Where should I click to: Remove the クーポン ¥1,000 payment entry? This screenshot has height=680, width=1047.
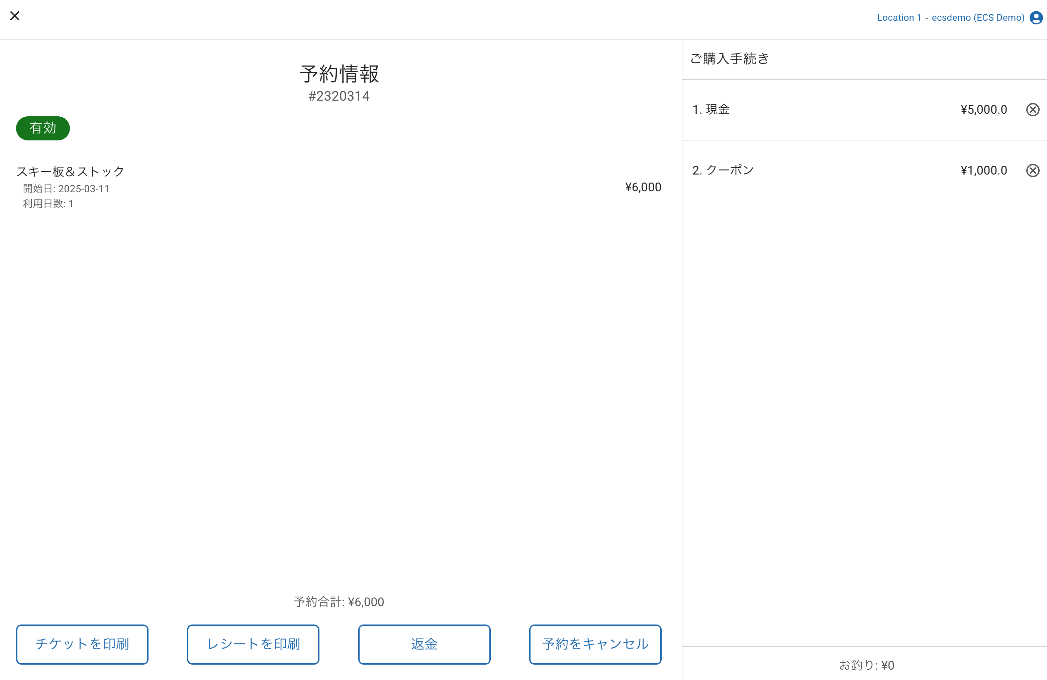click(1032, 170)
